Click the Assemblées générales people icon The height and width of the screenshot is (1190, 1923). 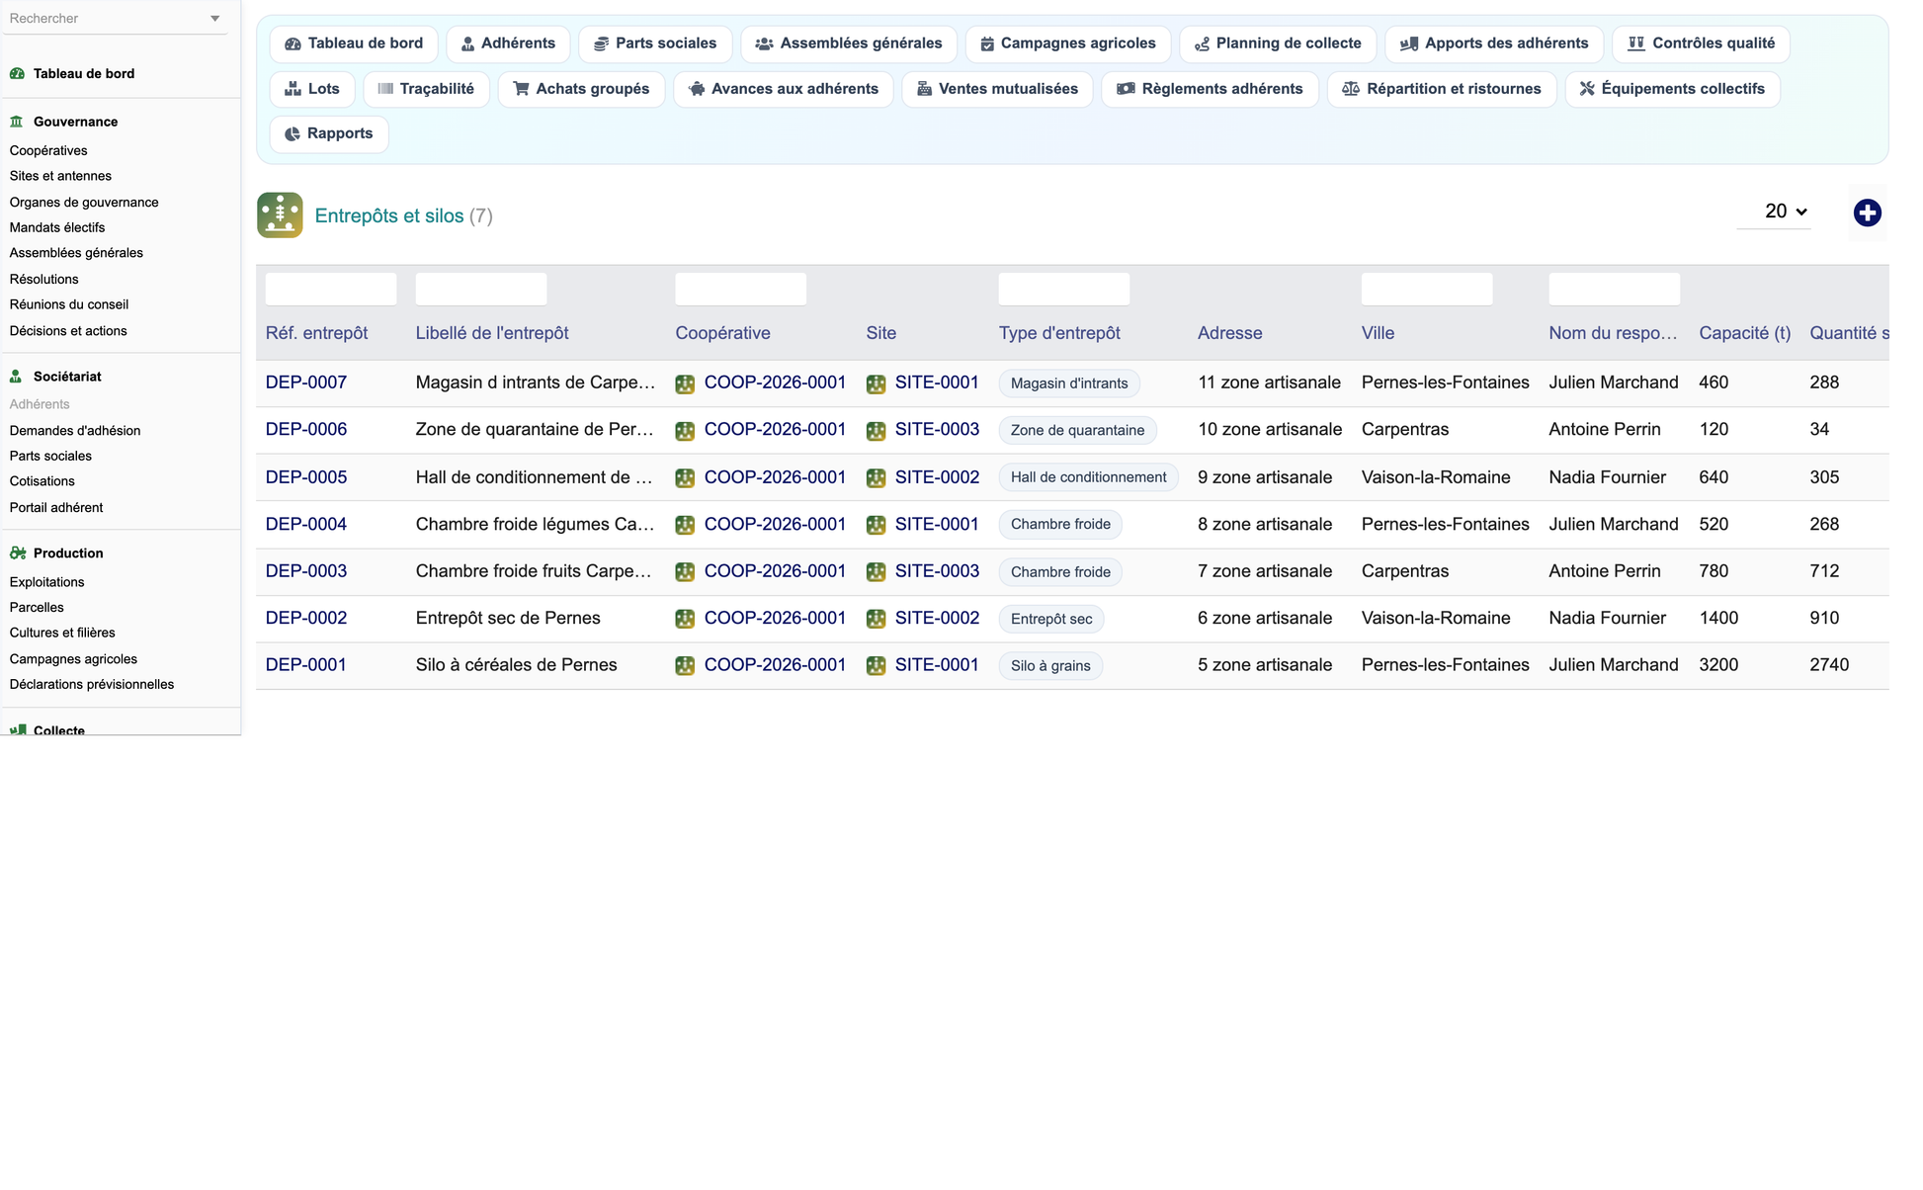(764, 43)
